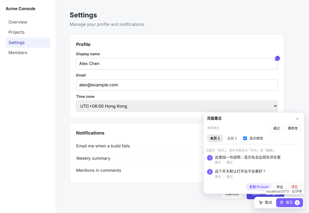This screenshot has width=309, height=213.
Task: Click the Notifications section heading
Action: (x=90, y=133)
